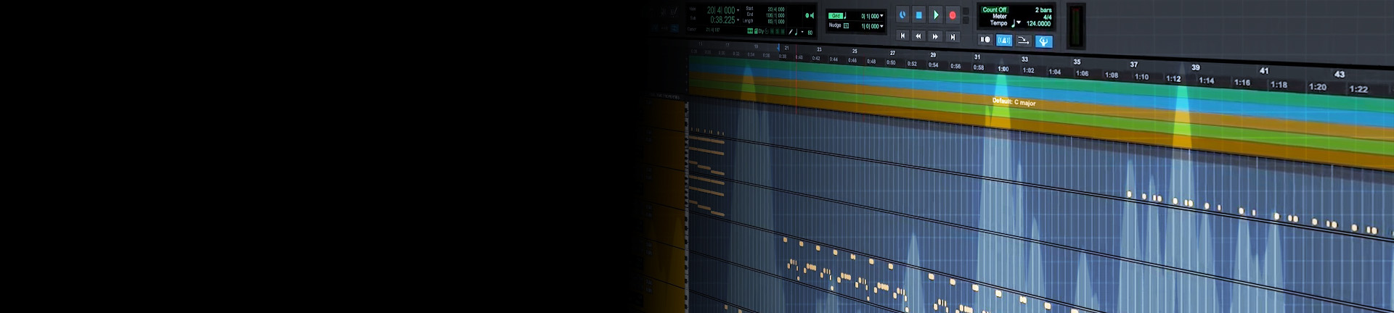
Task: Click Return to Zero transport button
Action: point(902,36)
